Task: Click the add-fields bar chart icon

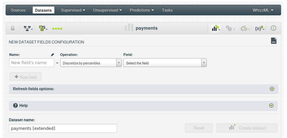Action: pos(215,28)
